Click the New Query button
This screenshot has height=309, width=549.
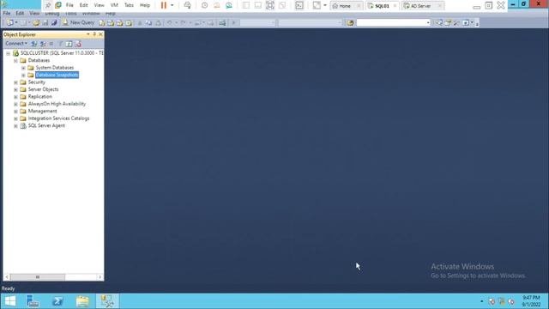coord(78,23)
